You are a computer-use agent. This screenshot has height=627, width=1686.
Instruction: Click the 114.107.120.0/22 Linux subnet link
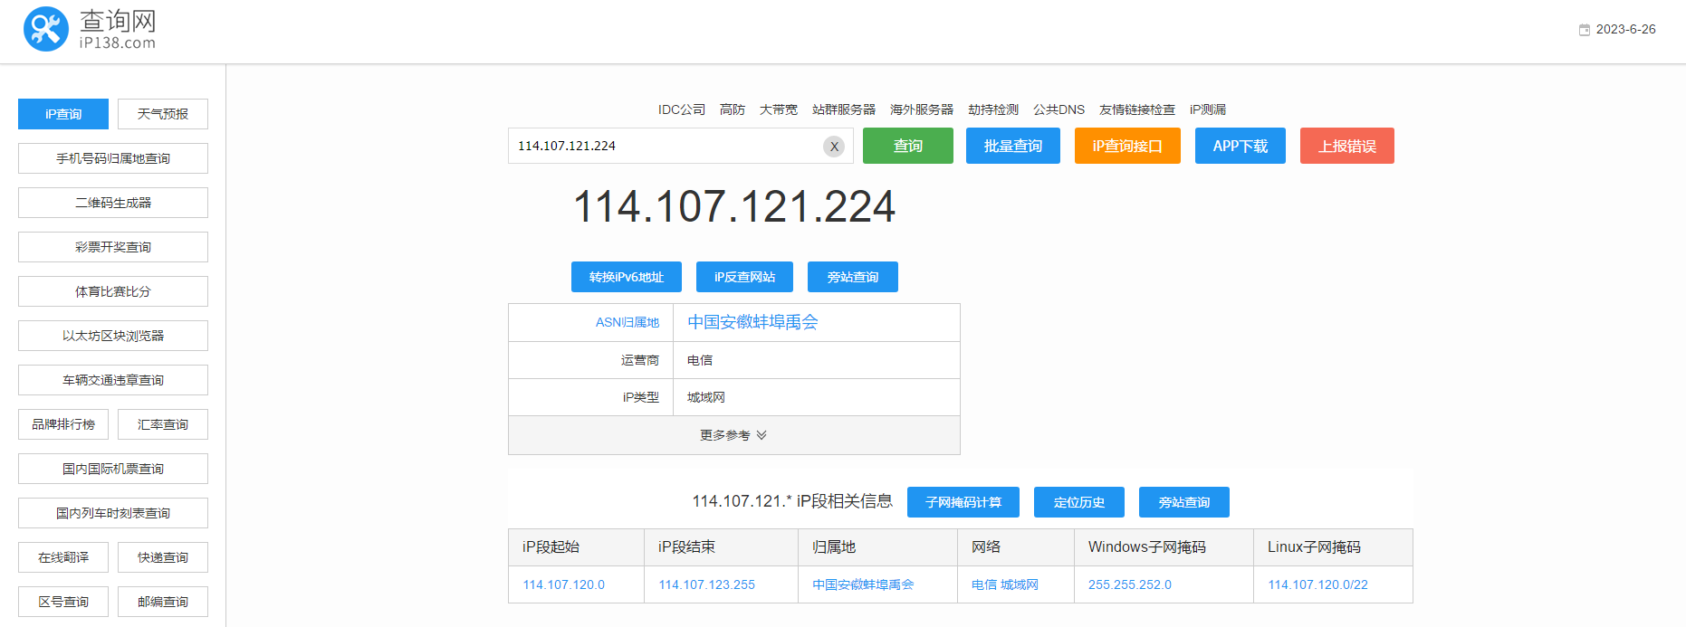[1317, 584]
